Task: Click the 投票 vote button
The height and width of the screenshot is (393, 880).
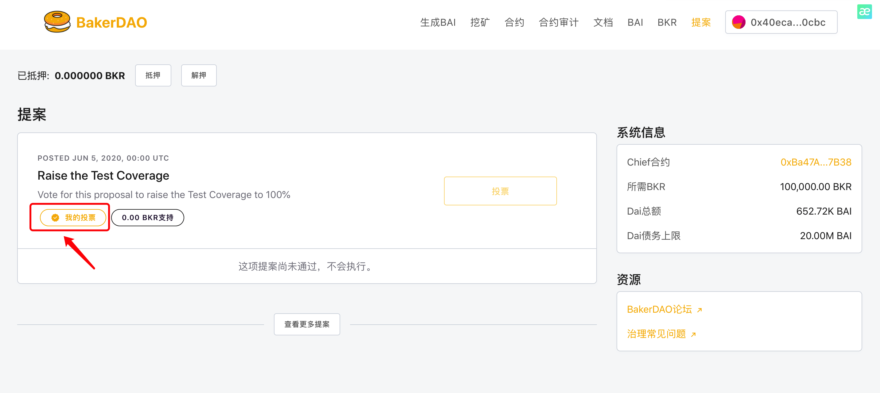Action: [500, 191]
